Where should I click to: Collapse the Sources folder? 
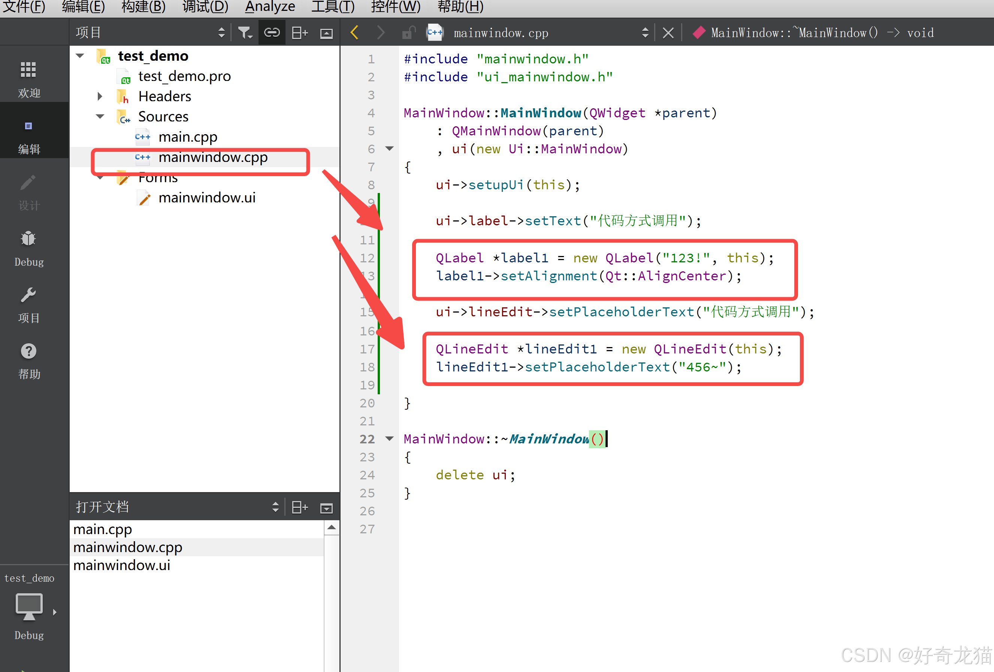pos(100,116)
